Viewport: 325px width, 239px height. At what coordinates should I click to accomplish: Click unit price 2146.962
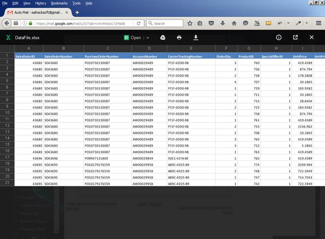coord(302,126)
